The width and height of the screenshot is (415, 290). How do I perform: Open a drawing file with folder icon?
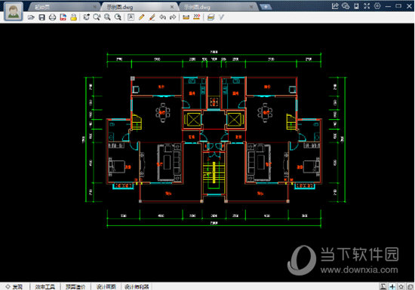(x=31, y=17)
